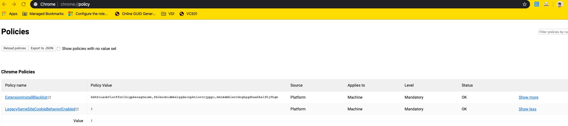
Task: Open the printer-like extension icon
Action: coord(546,4)
